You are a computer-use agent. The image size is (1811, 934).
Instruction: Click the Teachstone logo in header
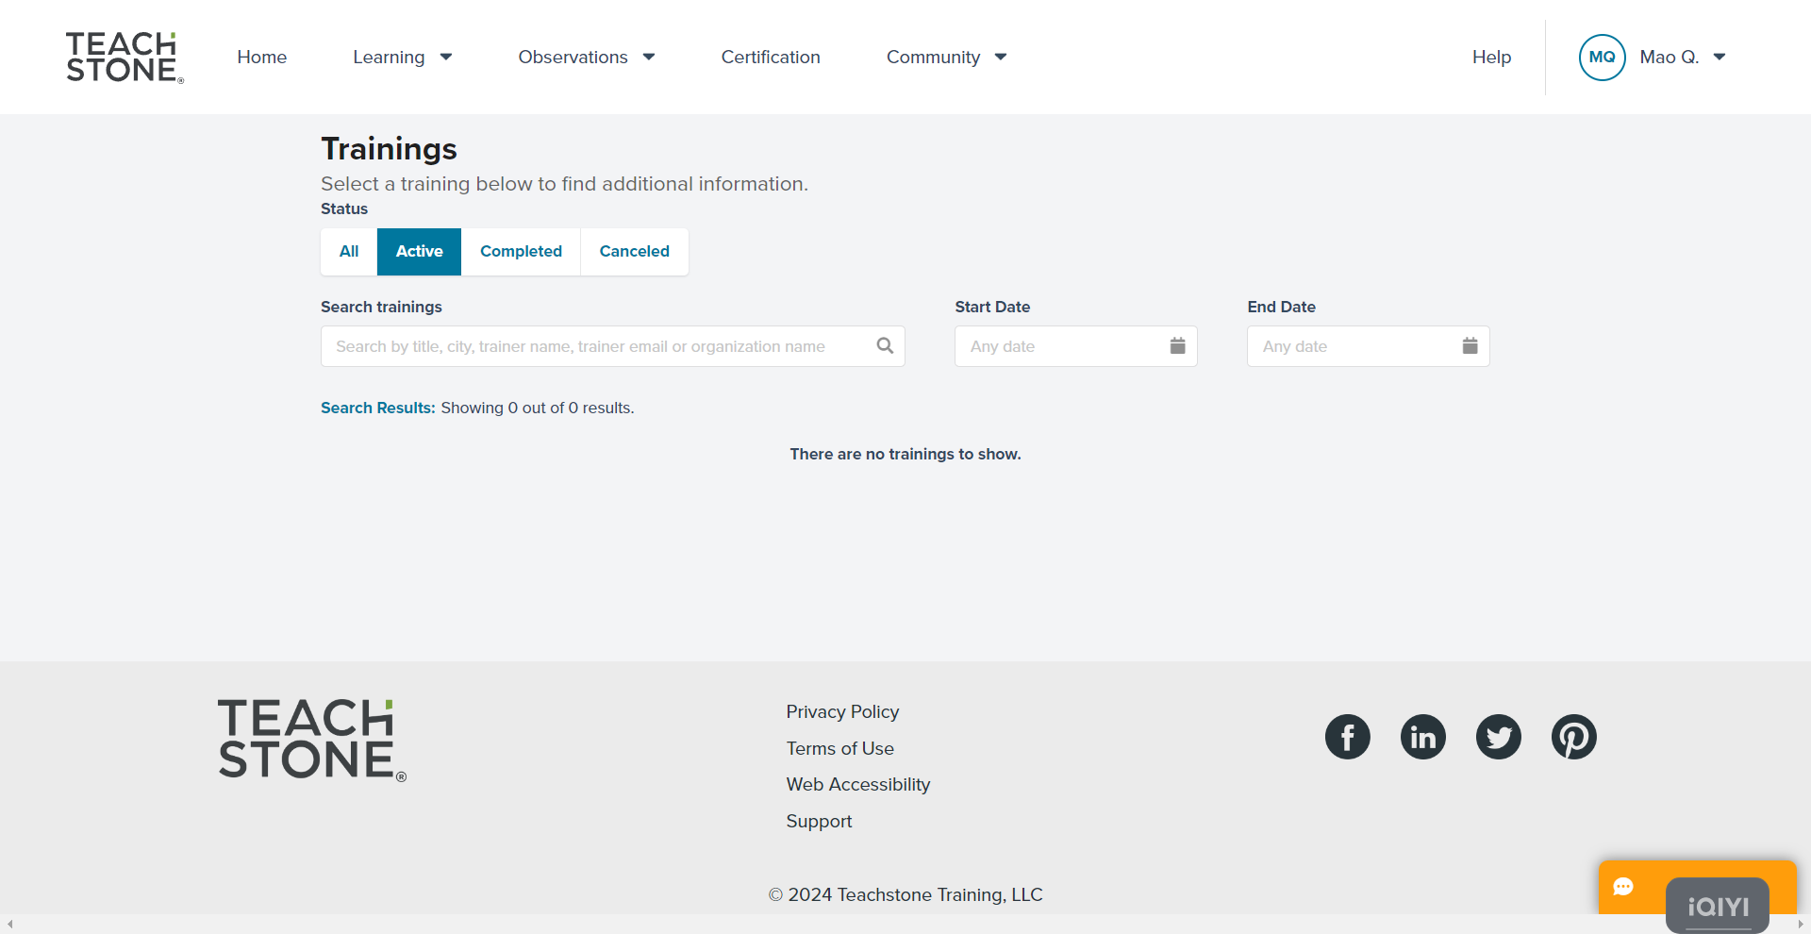(x=125, y=58)
